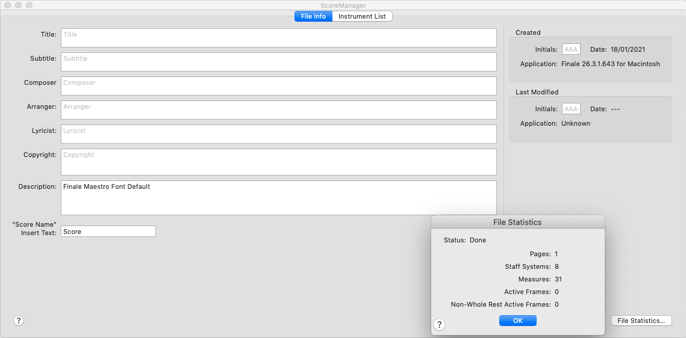This screenshot has height=338, width=686.
Task: Focus the Subtitle input field
Action: coord(278,61)
